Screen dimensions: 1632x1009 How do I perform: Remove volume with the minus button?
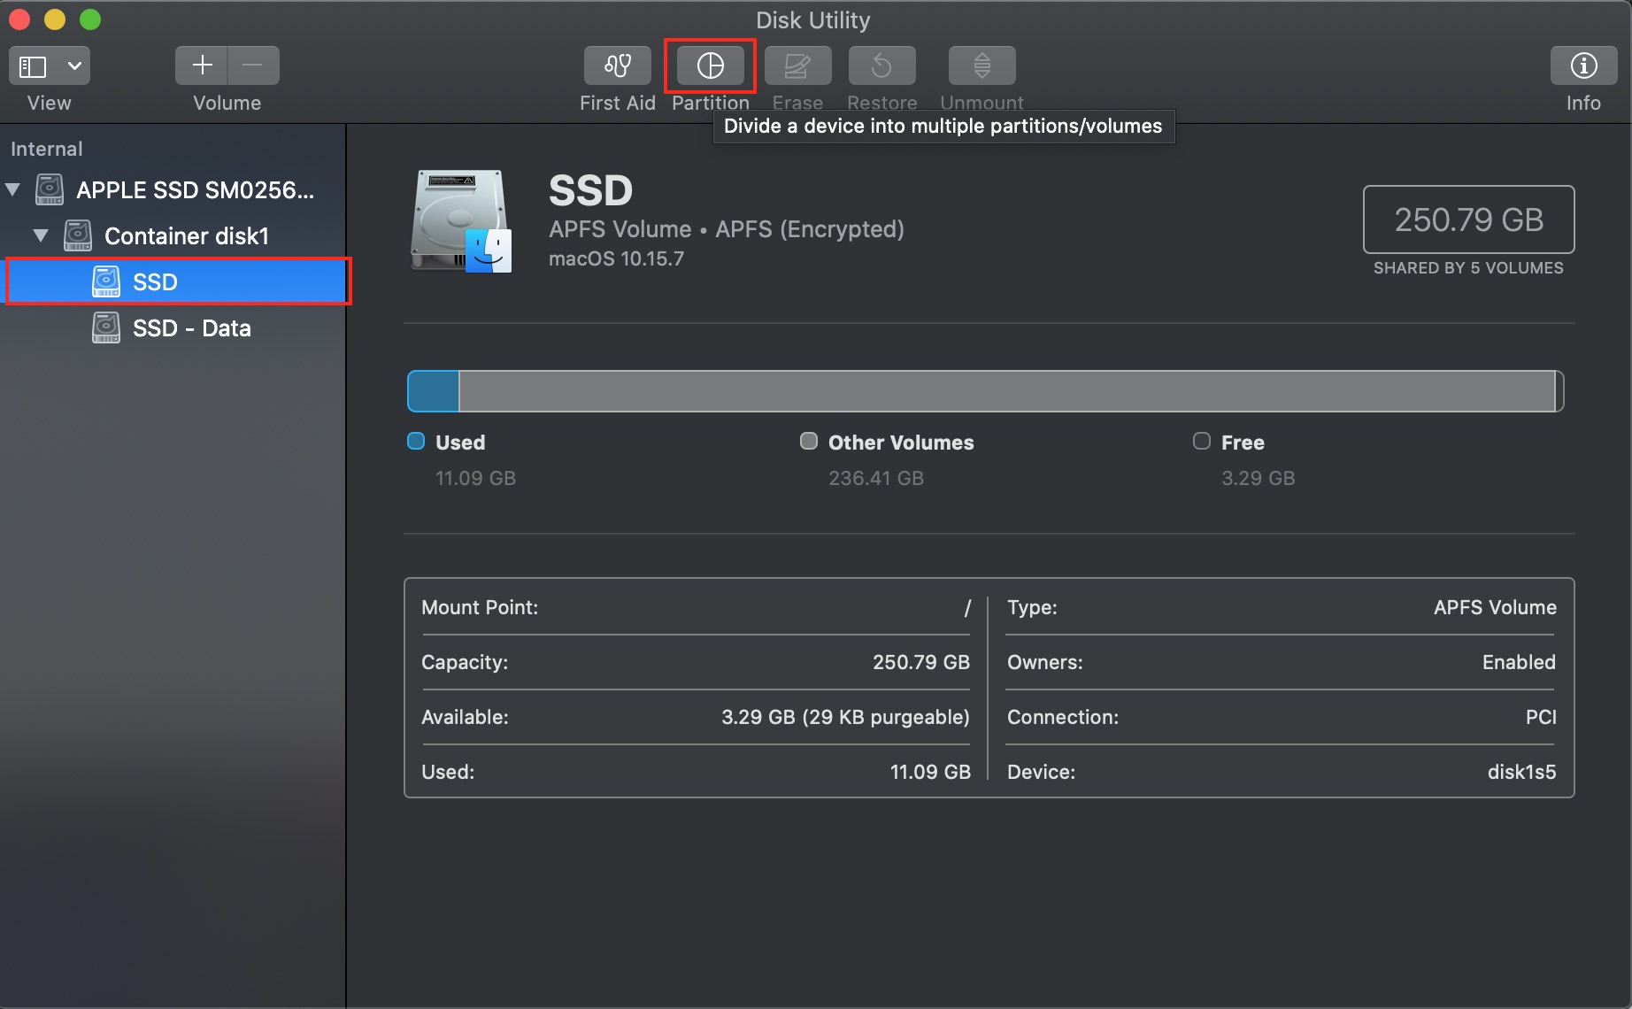pyautogui.click(x=253, y=65)
